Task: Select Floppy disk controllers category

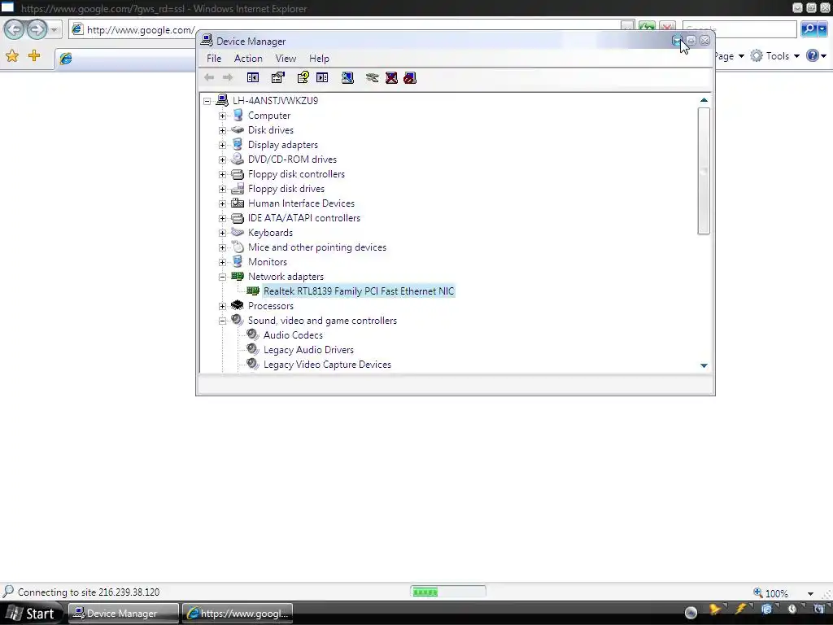Action: click(x=296, y=174)
